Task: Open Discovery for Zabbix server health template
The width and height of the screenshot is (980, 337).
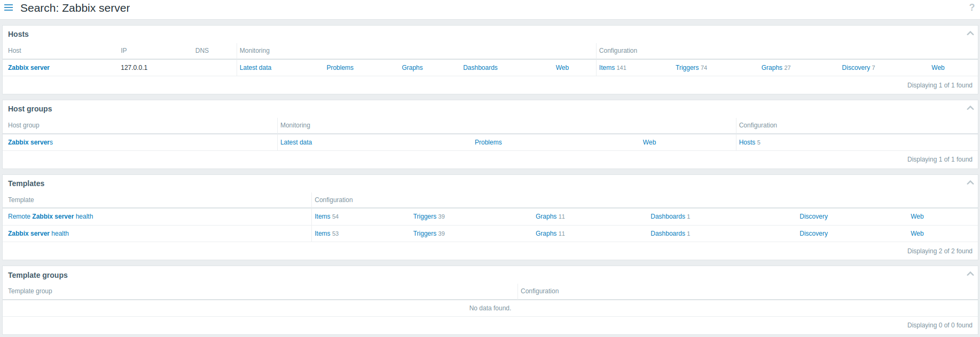Action: pos(813,234)
